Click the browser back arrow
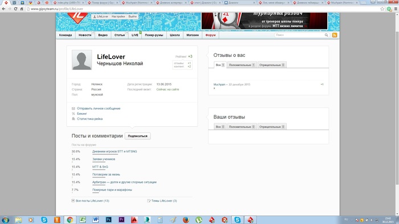The image size is (399, 224). (x=3, y=9)
